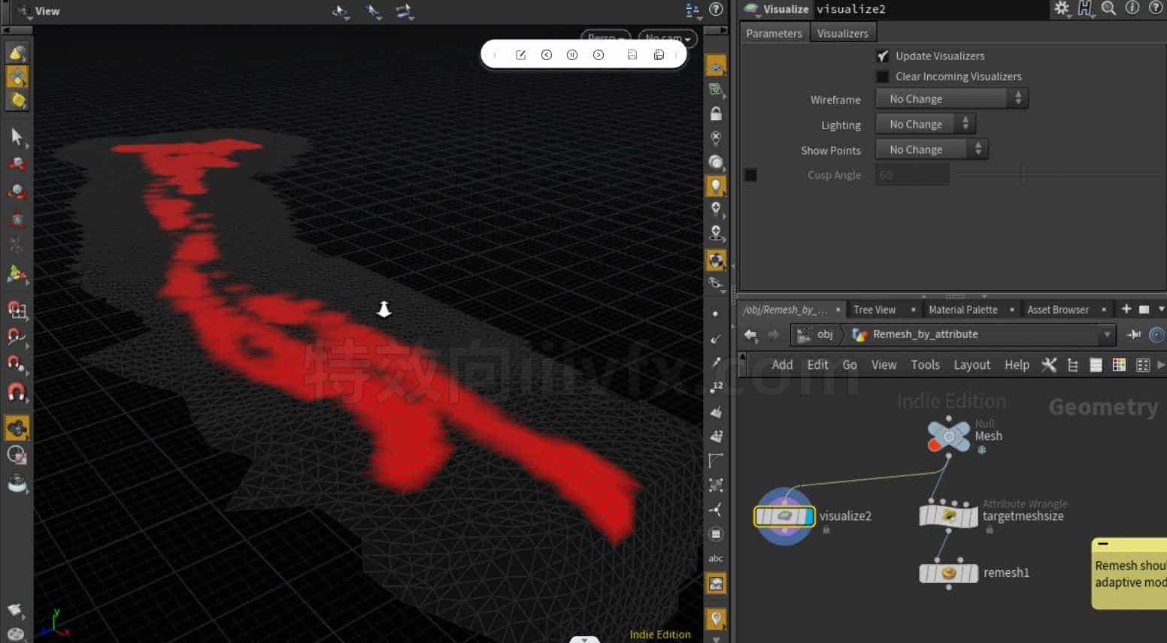Select the targetmeshsize Attribute Wrangle node
Image resolution: width=1167 pixels, height=643 pixels.
tap(949, 516)
